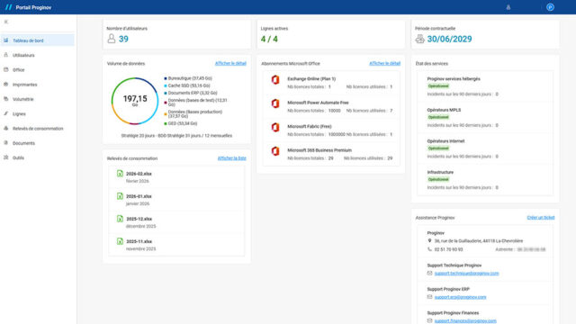Viewport: 576px width, 324px height.
Task: Click the Tableau de bord sidebar icon
Action: tap(6, 40)
